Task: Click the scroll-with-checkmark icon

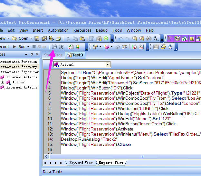Action: (x=163, y=47)
